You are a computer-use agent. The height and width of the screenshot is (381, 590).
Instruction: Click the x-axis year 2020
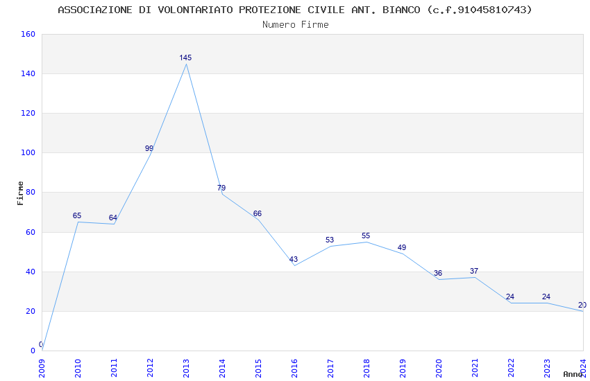tap(439, 369)
